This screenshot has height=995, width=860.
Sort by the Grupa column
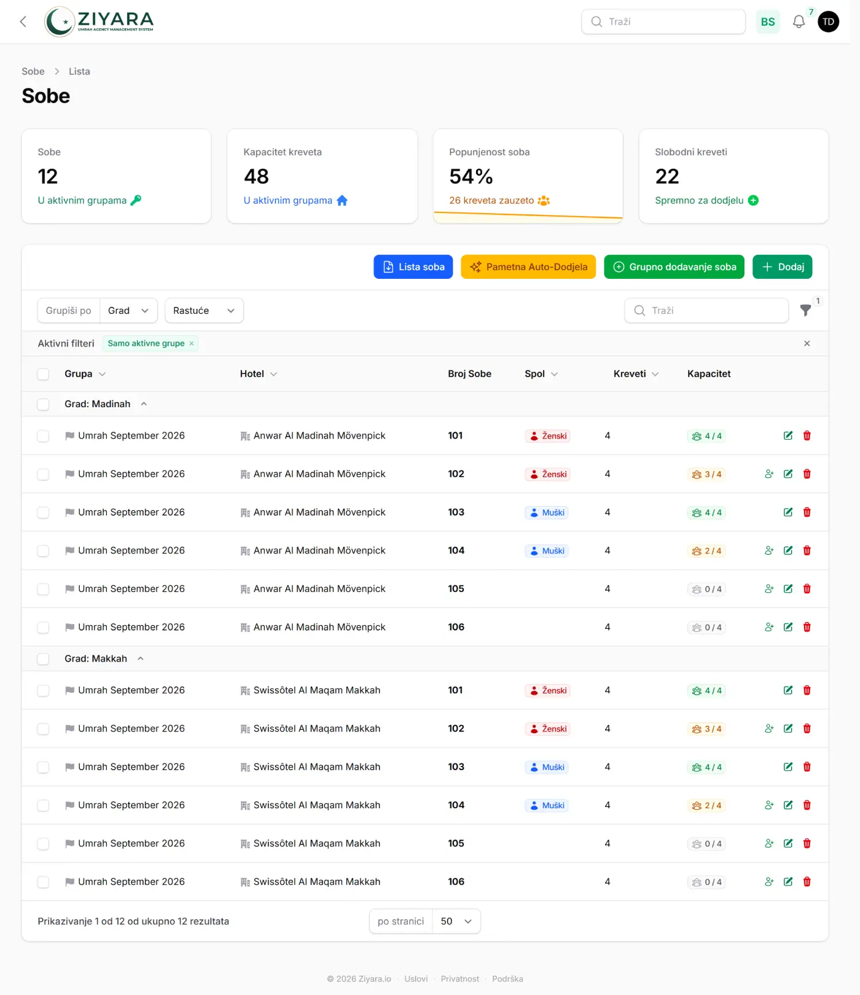[85, 373]
